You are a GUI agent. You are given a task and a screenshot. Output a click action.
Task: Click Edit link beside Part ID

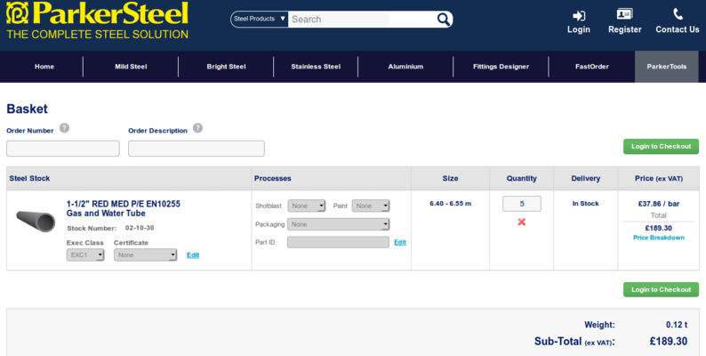tap(400, 242)
